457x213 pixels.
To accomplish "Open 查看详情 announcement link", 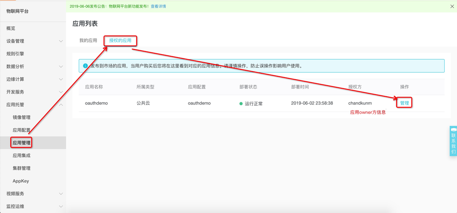I will tap(158, 6).
